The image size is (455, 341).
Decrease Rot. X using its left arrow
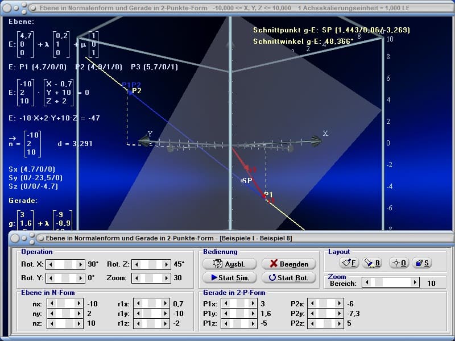51,264
